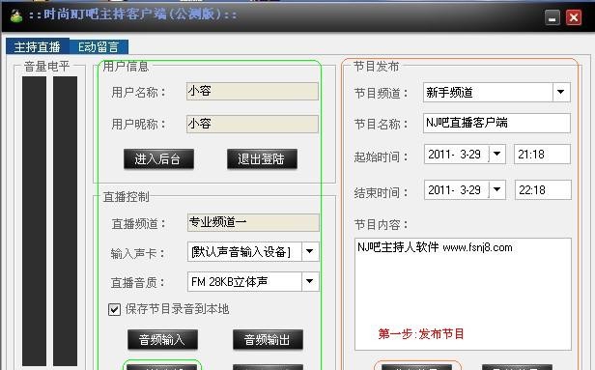The width and height of the screenshot is (595, 370).
Task: Toggle 保存节目录音到本地 checkbox
Action: point(114,309)
